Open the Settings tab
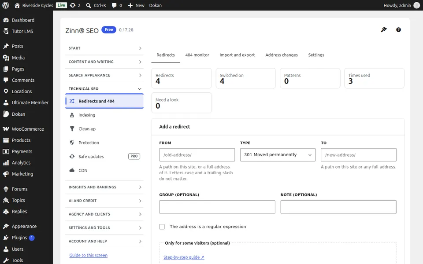The image size is (423, 264). 316,55
